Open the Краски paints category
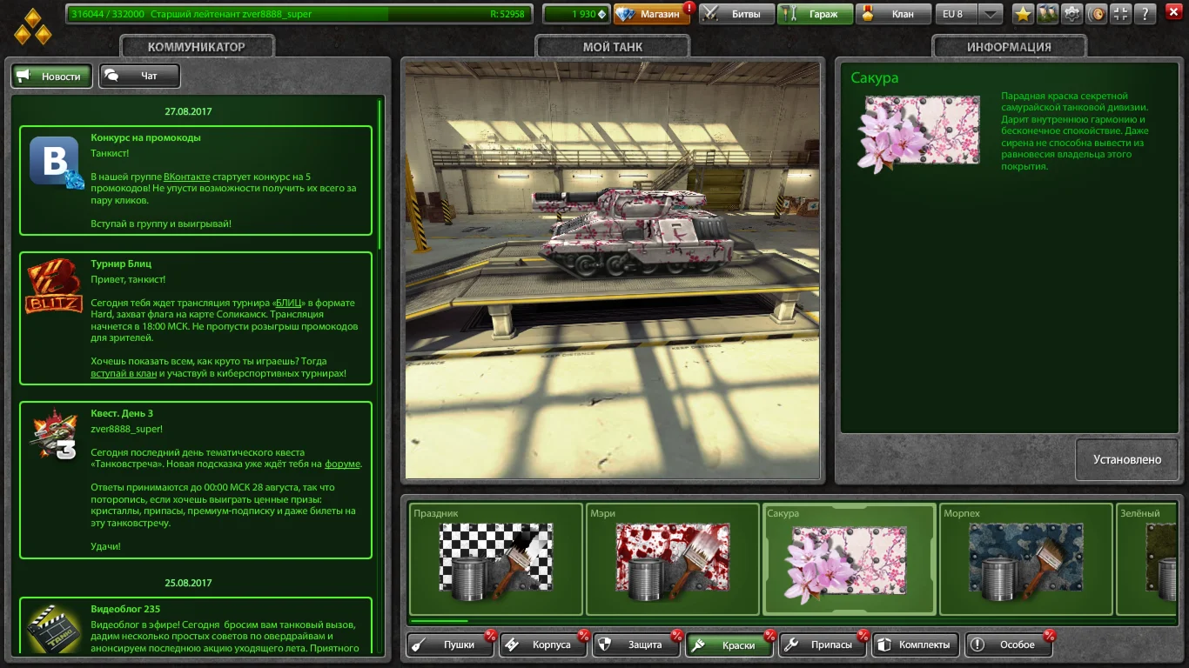The width and height of the screenshot is (1189, 668). pyautogui.click(x=731, y=645)
